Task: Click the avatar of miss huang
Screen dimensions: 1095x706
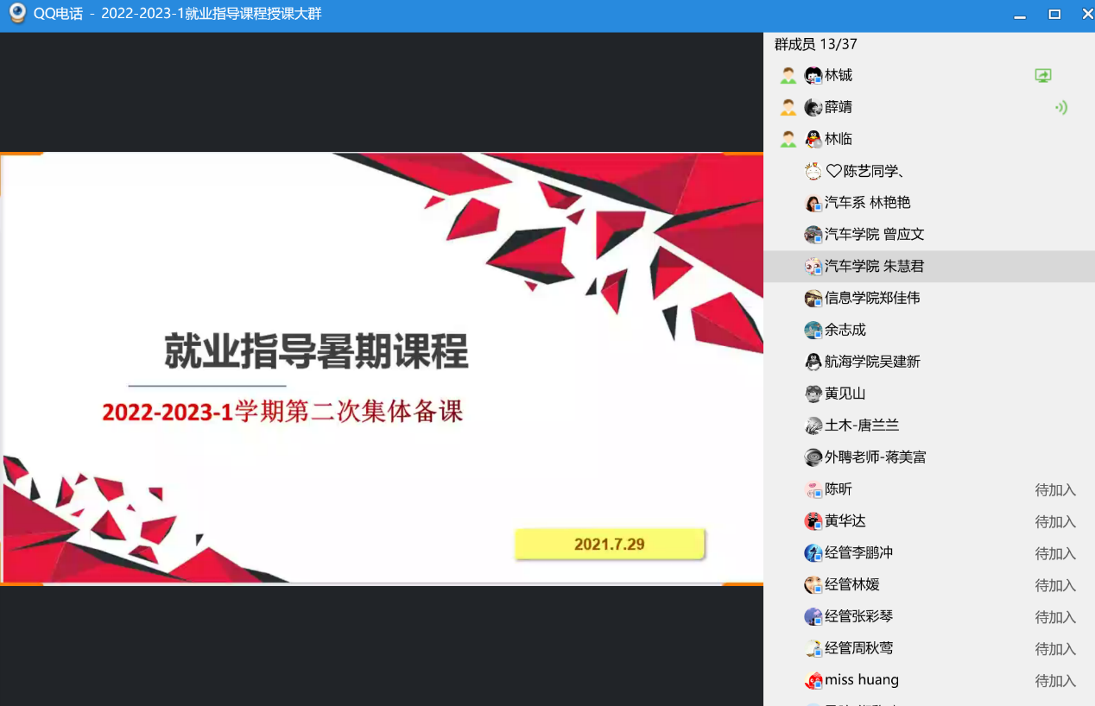Action: [813, 681]
